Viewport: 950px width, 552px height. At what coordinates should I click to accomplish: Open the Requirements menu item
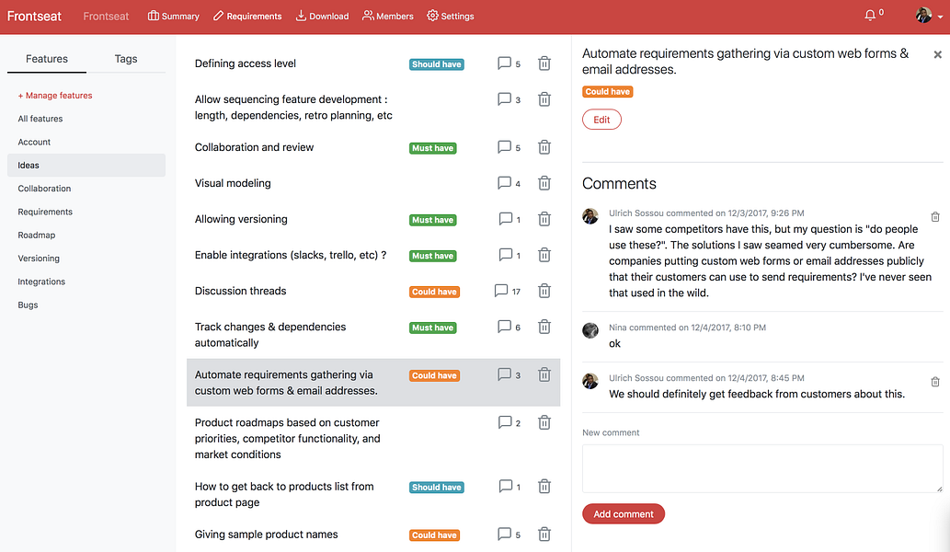click(x=247, y=16)
